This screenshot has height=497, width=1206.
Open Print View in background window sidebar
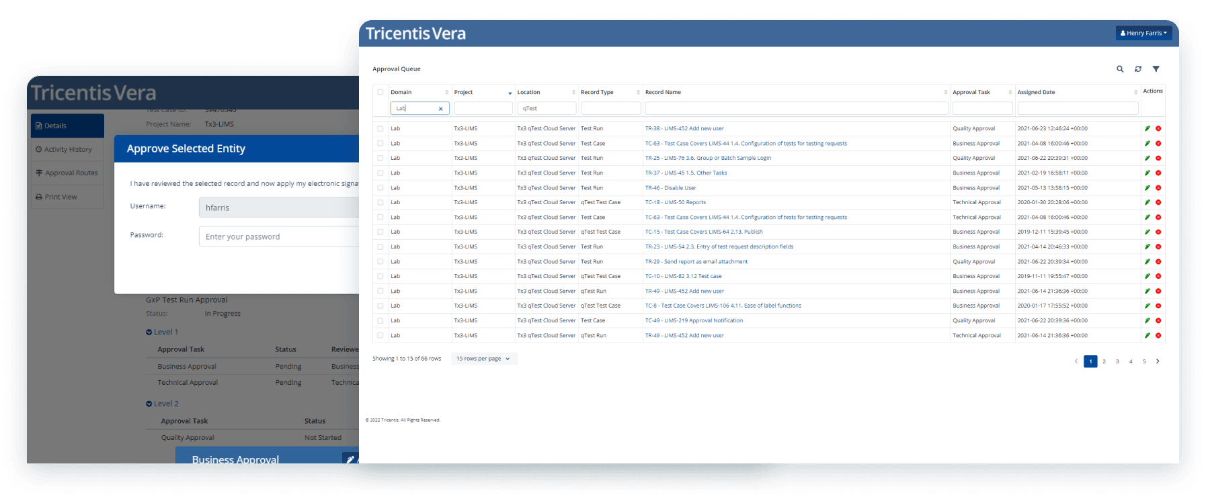[x=67, y=197]
